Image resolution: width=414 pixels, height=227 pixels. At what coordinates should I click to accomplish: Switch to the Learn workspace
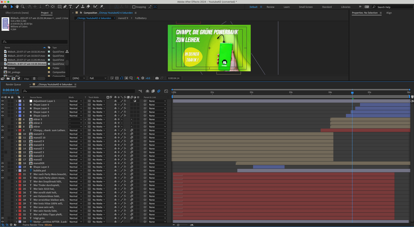pyautogui.click(x=286, y=7)
